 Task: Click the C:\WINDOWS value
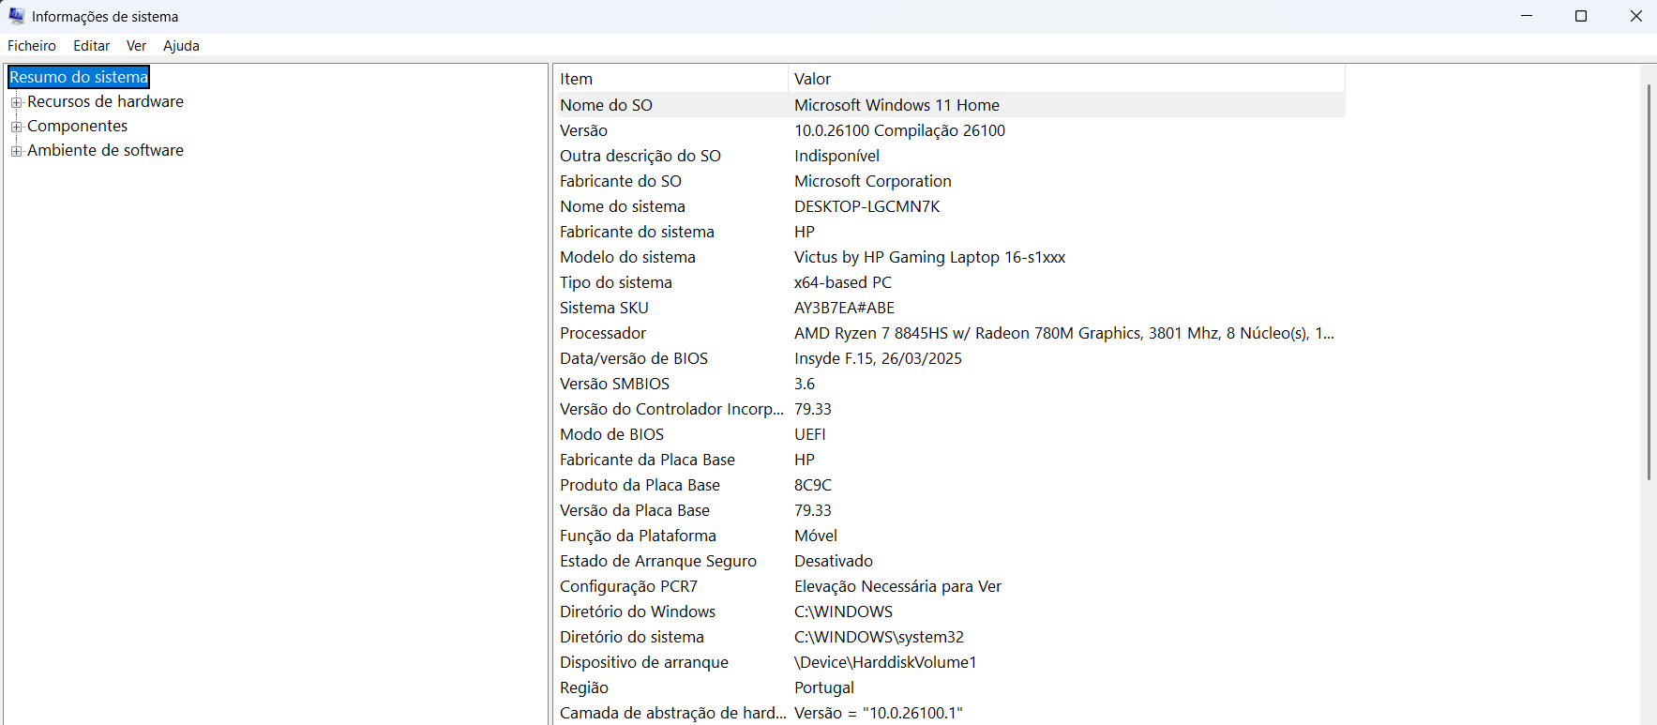click(x=843, y=612)
